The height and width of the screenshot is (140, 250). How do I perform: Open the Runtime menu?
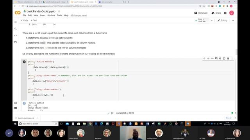[51, 16]
